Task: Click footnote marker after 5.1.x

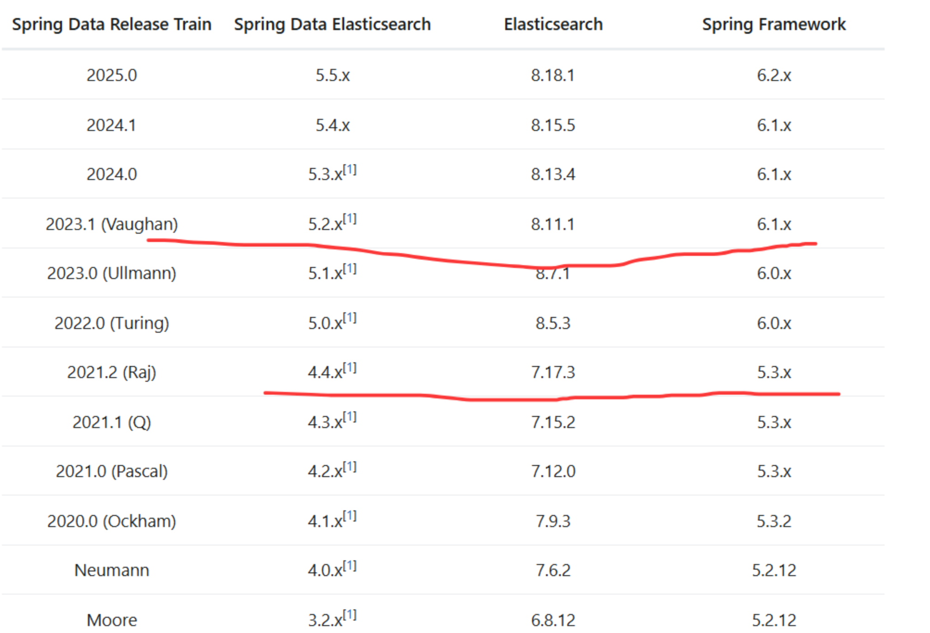Action: [350, 269]
